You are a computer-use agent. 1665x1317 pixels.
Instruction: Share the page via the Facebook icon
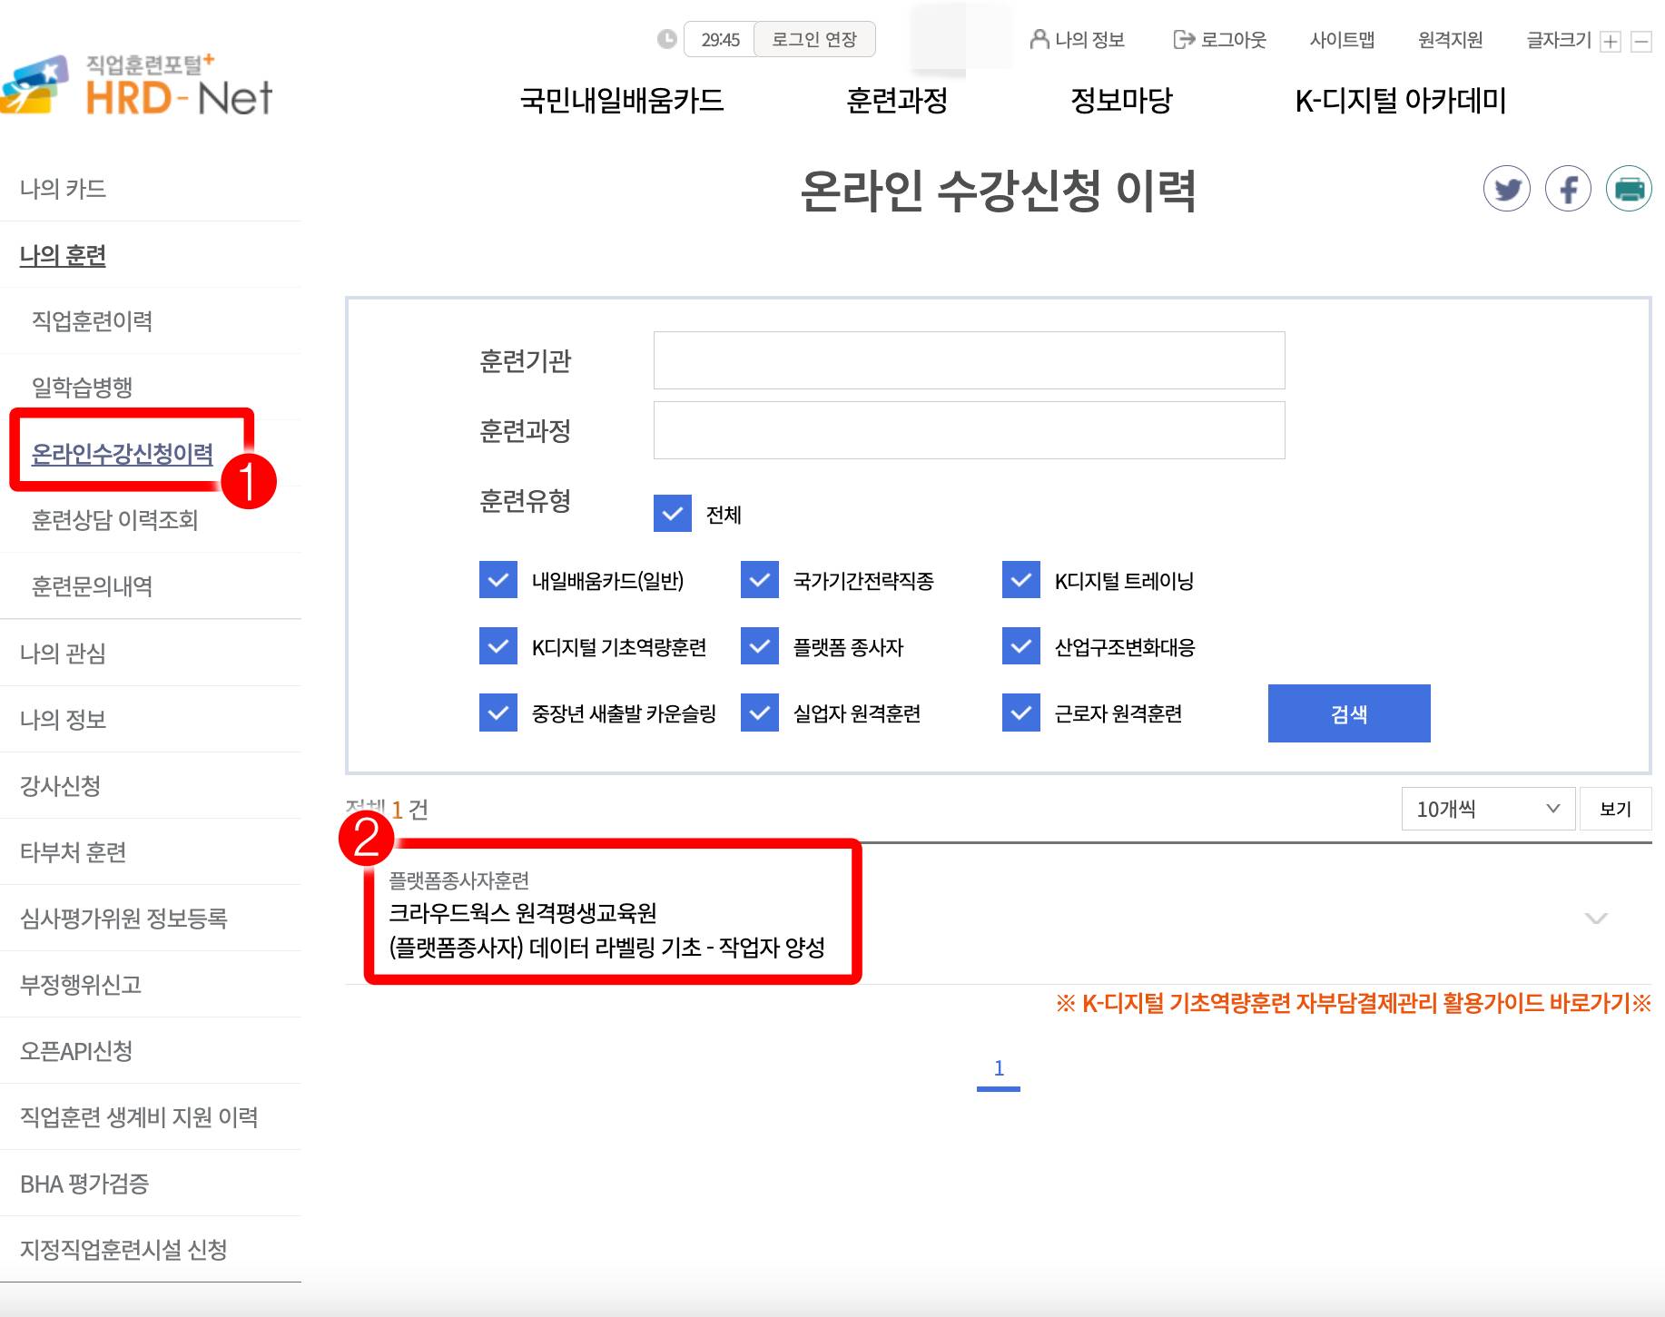1568,189
